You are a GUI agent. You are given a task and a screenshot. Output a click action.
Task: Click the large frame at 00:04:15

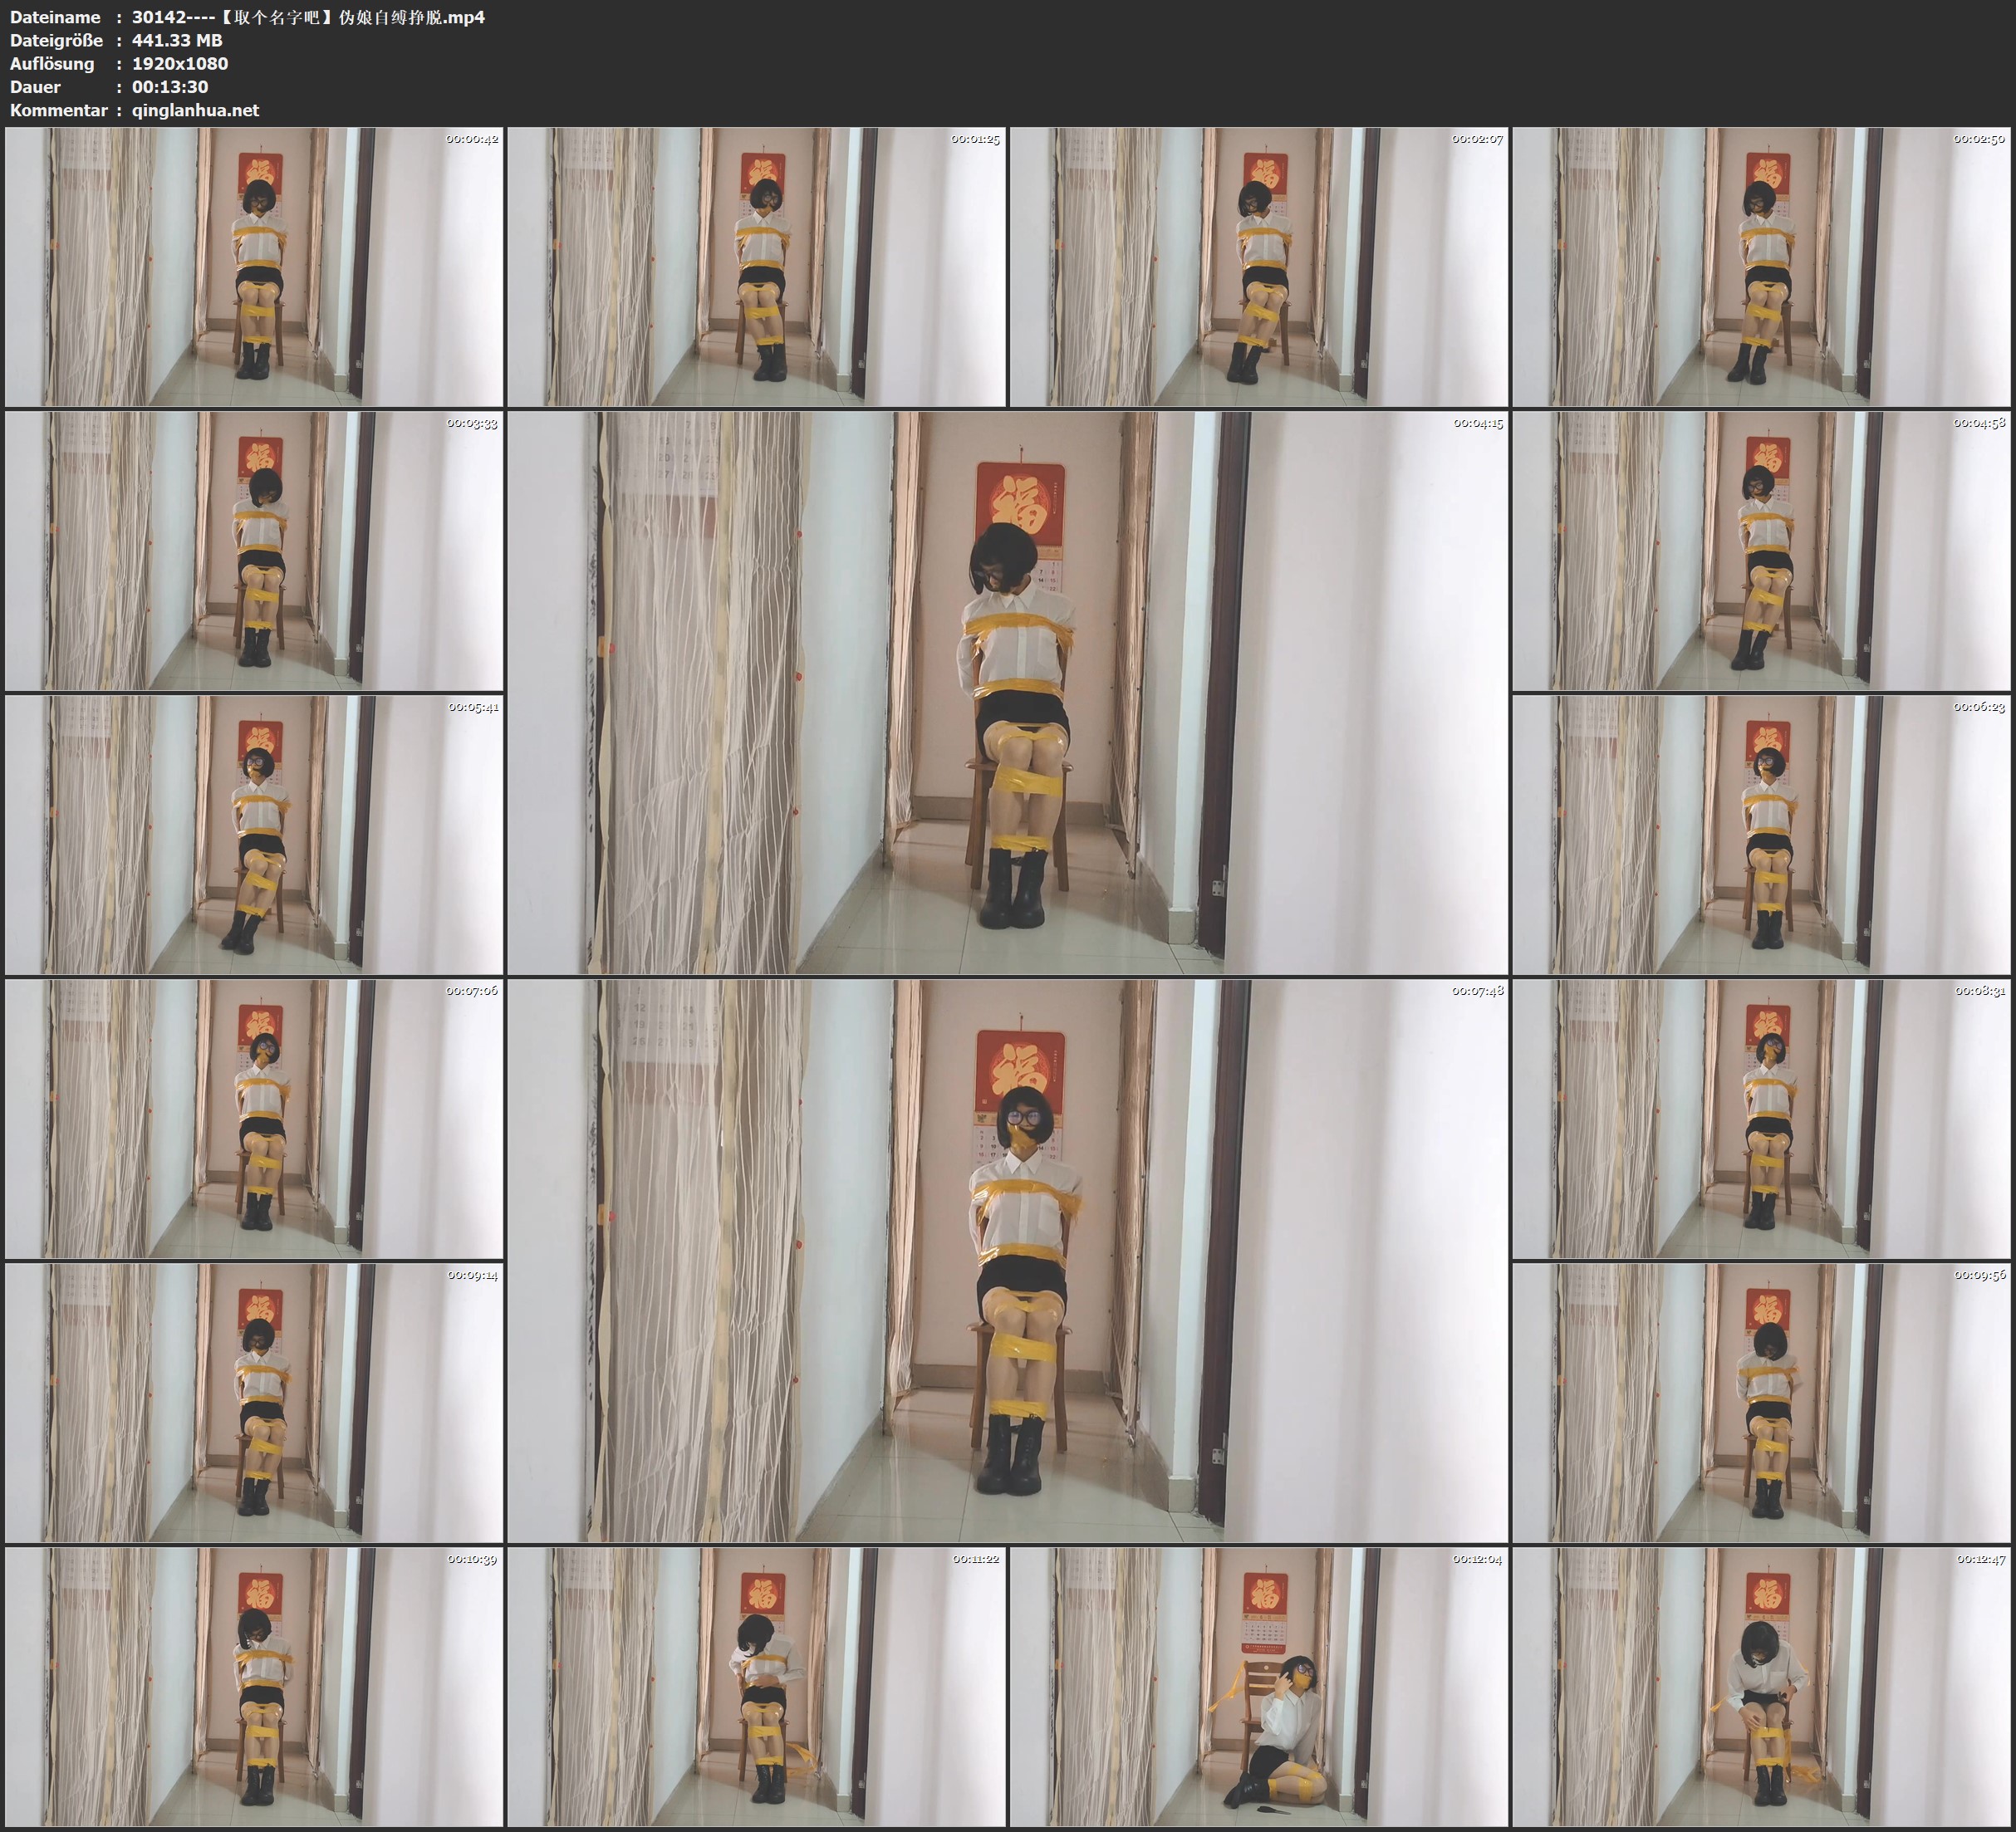click(x=1007, y=692)
